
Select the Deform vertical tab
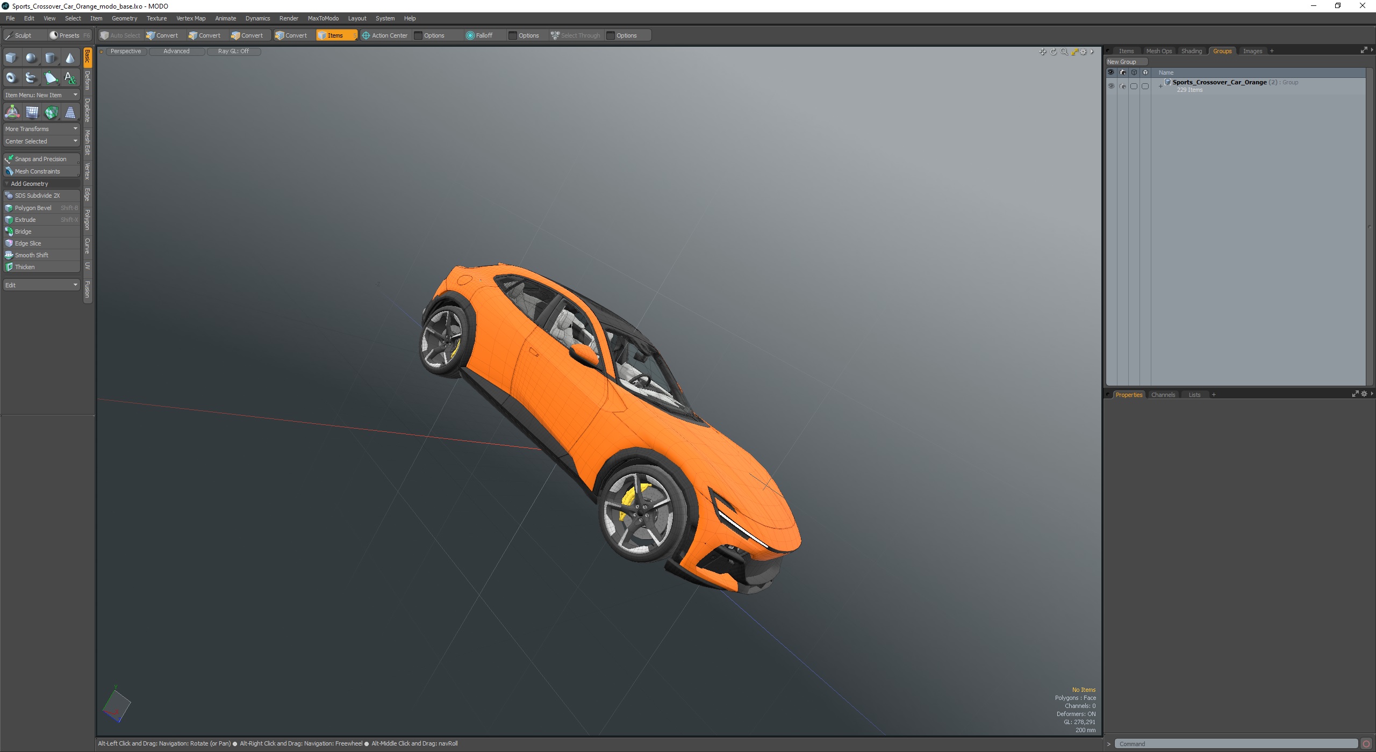88,81
